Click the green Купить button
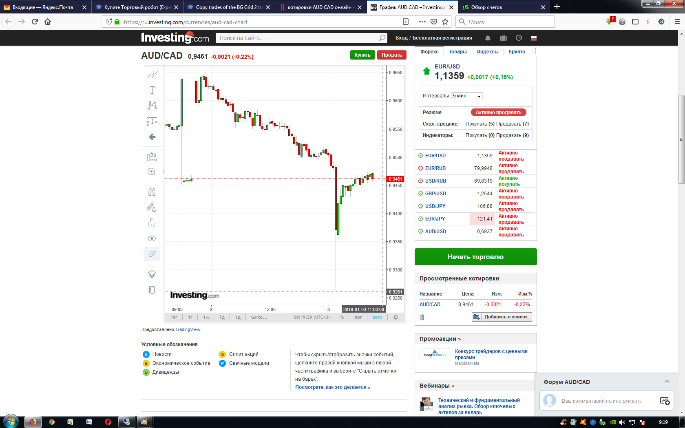 pyautogui.click(x=362, y=55)
